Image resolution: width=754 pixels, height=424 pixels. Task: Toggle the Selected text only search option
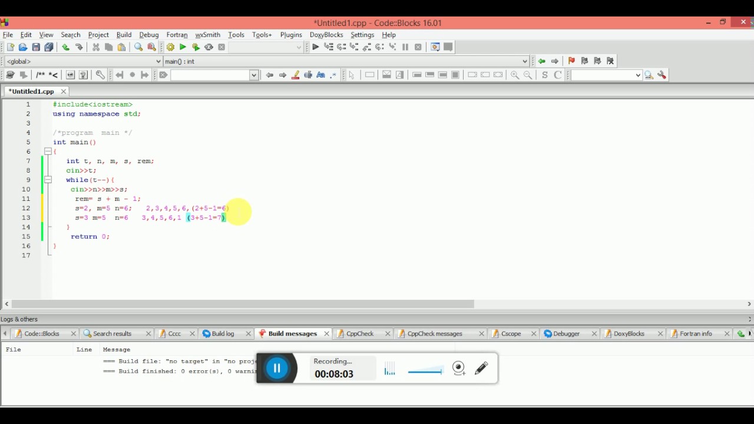coord(308,75)
